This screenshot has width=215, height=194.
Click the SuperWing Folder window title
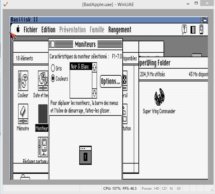coord(155,63)
